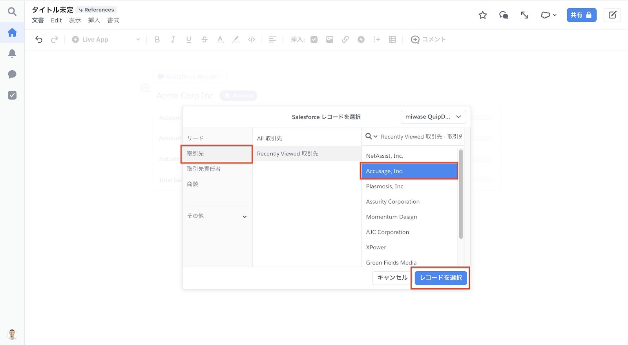This screenshot has height=345, width=628.
Task: Expand document to full width
Action: point(524,15)
